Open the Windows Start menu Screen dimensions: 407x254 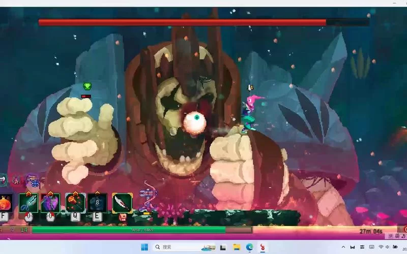(144, 247)
